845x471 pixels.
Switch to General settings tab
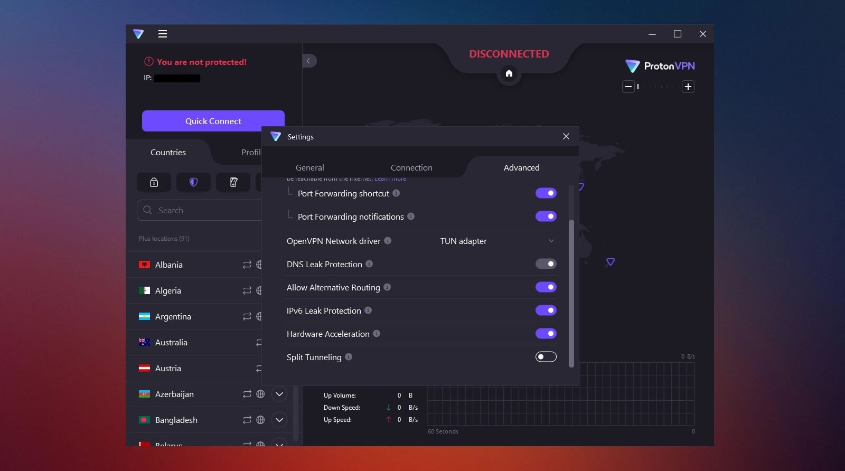click(310, 167)
